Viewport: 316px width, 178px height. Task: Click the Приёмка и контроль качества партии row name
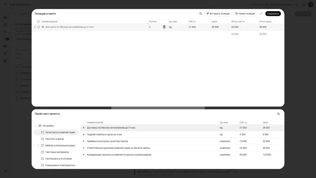click(x=107, y=141)
